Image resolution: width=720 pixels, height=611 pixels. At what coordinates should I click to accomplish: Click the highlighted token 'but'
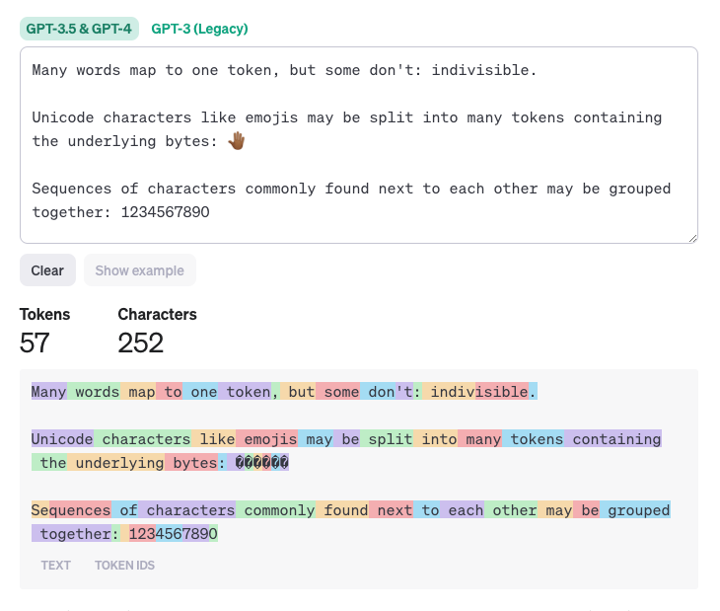[x=298, y=392]
